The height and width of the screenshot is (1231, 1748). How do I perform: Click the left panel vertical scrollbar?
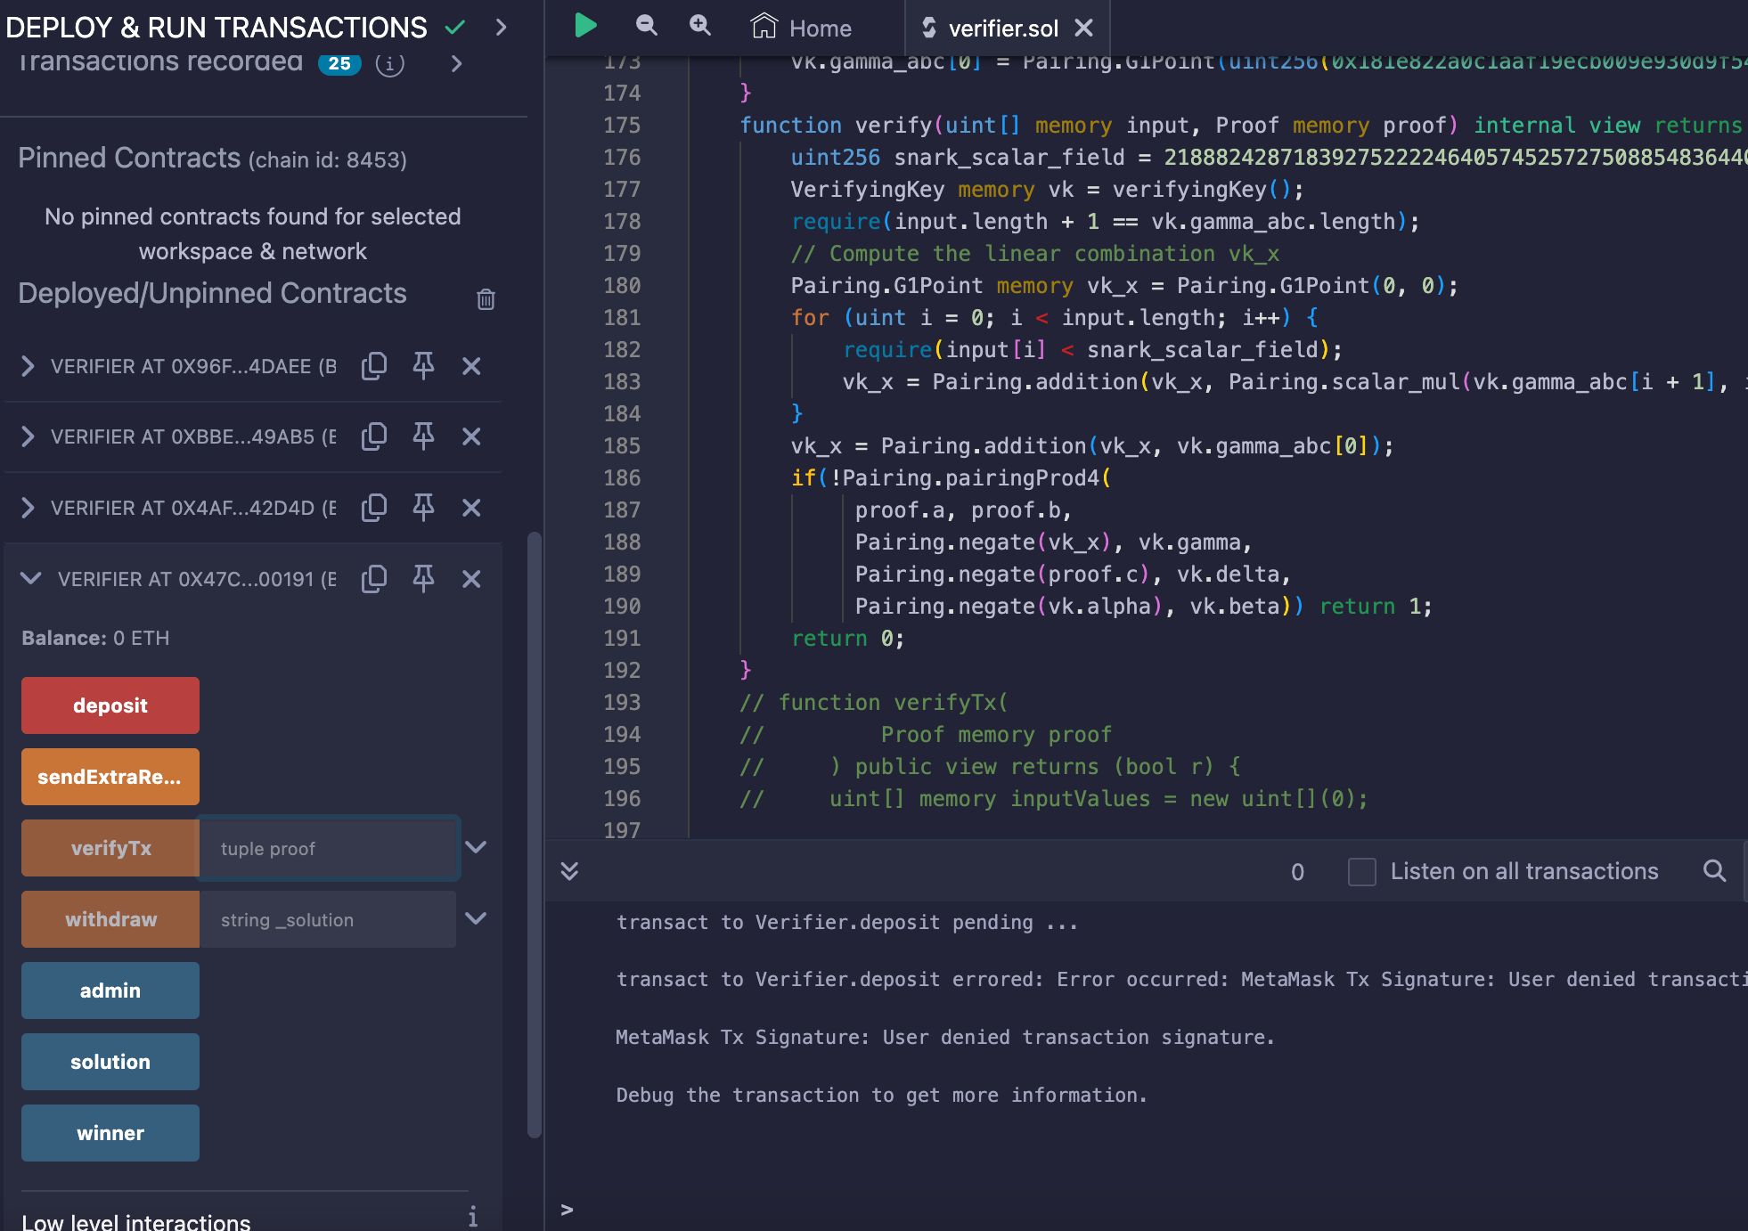tap(535, 836)
